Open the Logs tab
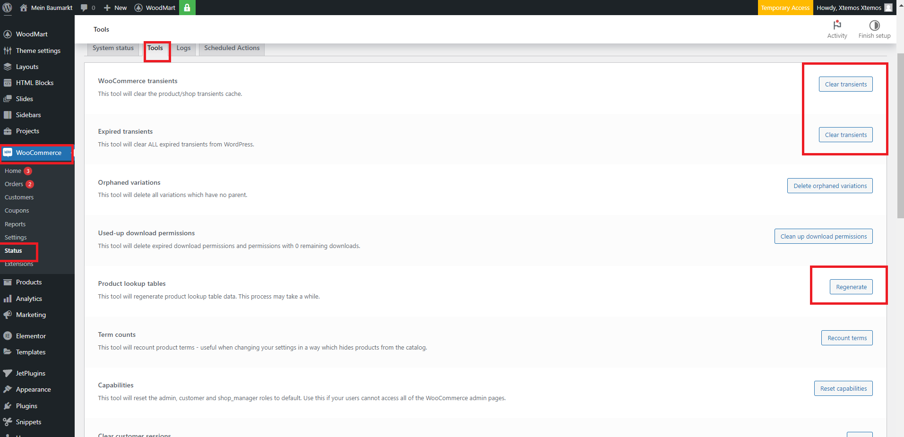This screenshot has width=904, height=437. point(183,48)
